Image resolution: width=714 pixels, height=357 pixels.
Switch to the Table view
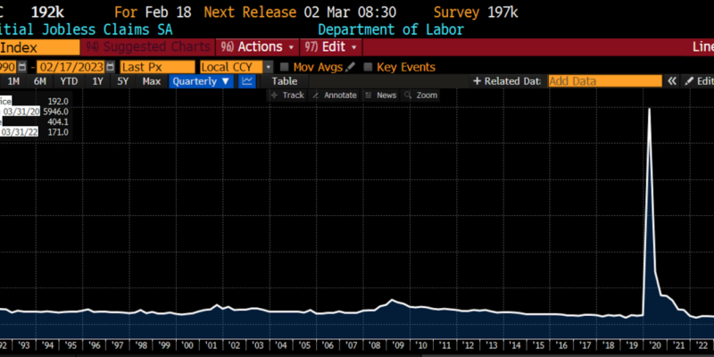pos(284,81)
